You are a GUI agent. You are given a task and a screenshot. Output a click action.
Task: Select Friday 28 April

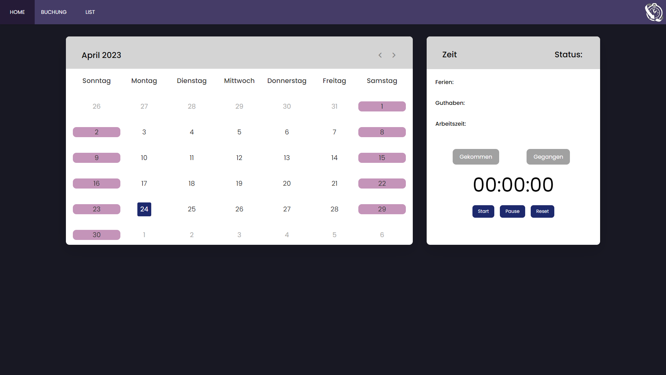point(334,209)
